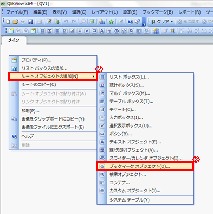Select 選択表示ボックス(U)... from submenu
The image size is (213, 214).
coord(145,125)
